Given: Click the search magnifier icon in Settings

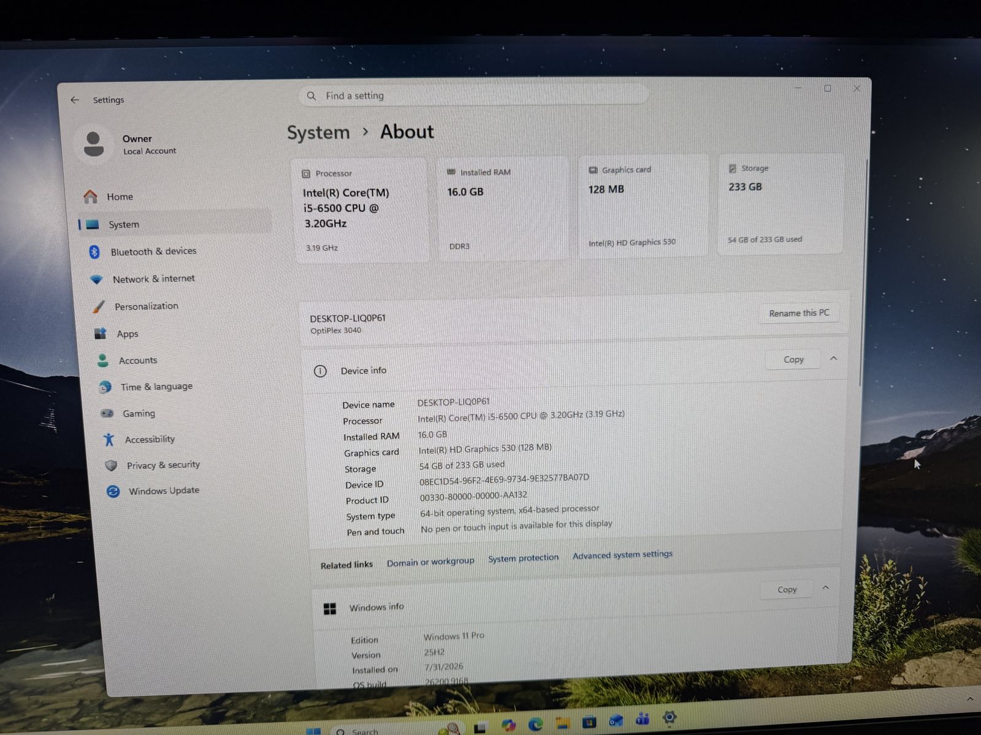Looking at the screenshot, I should click(x=311, y=96).
